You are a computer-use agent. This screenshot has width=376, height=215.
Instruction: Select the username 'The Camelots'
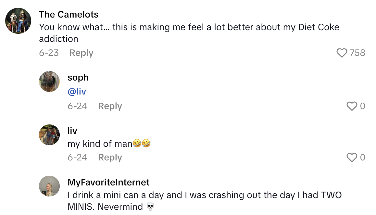pos(69,14)
